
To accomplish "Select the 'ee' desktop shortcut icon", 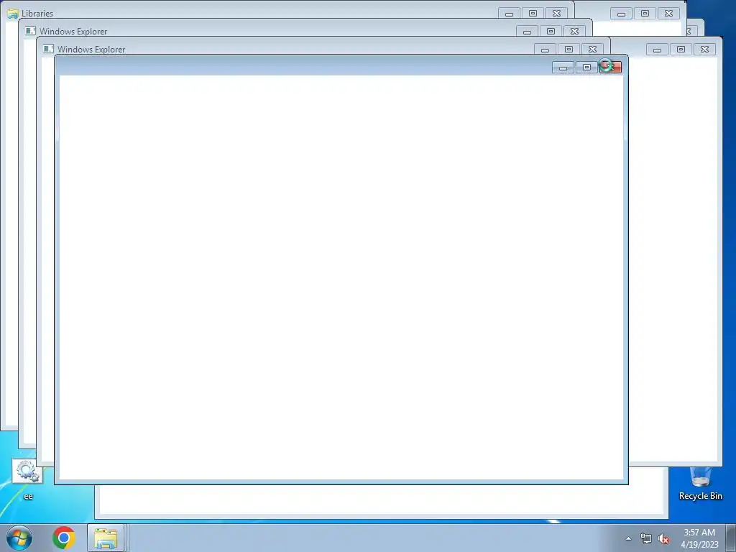I will click(28, 479).
